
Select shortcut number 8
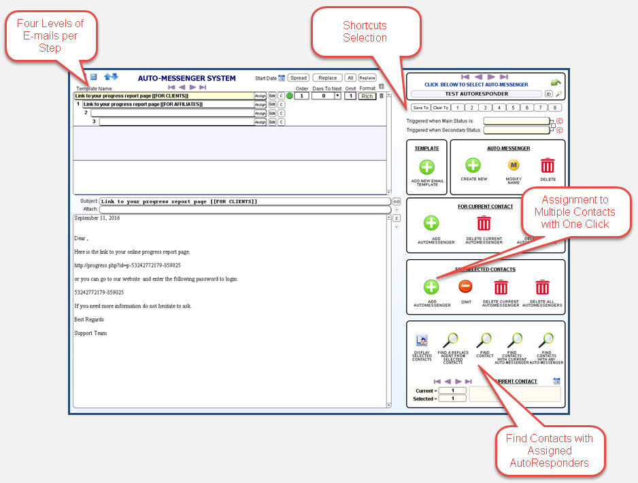[555, 107]
